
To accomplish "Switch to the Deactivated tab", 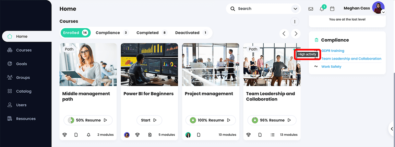I will point(192,33).
